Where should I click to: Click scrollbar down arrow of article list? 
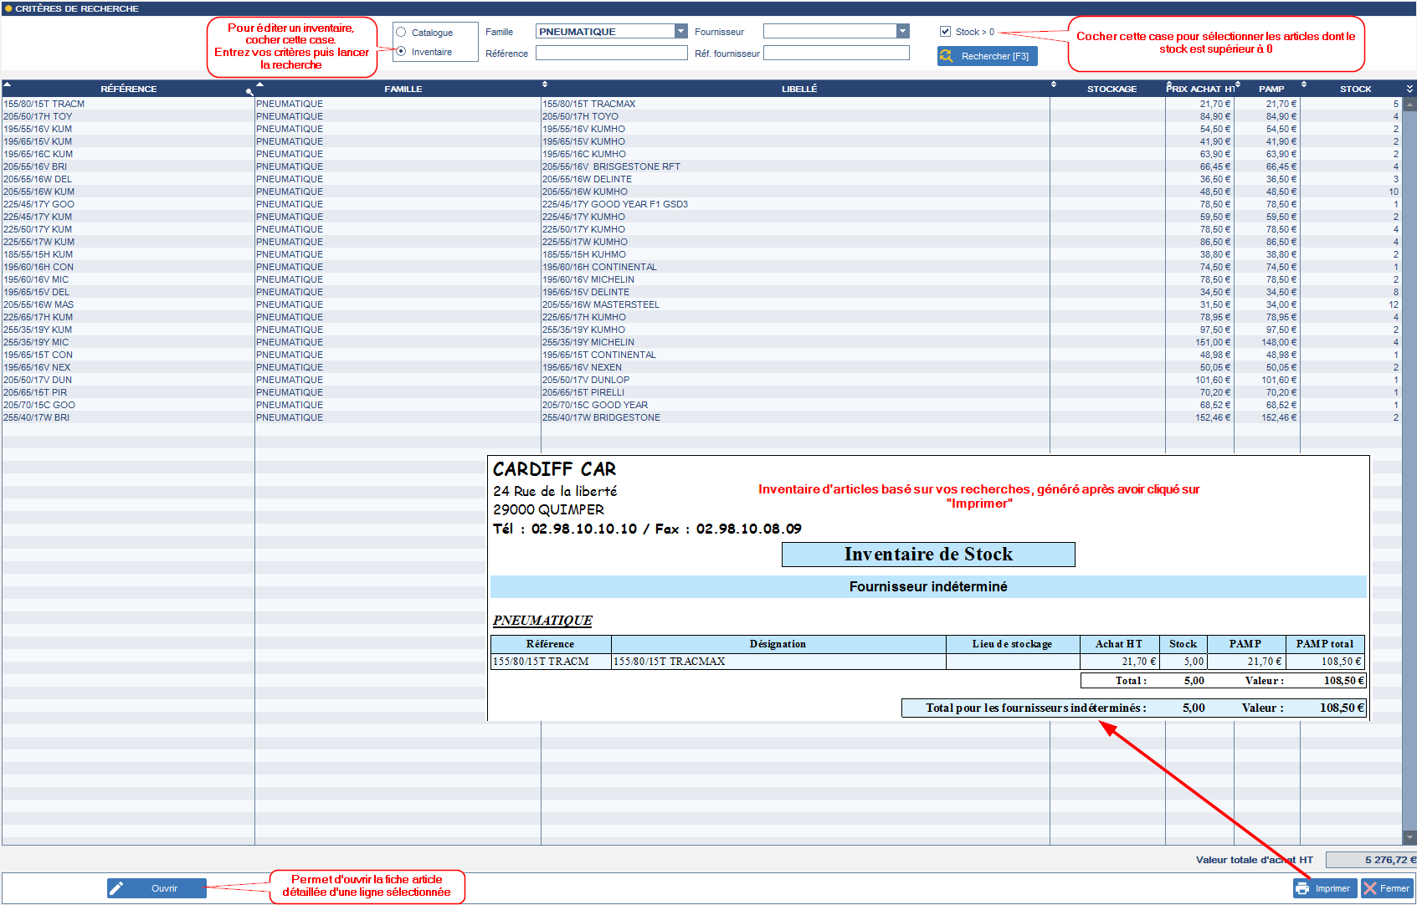(1409, 837)
